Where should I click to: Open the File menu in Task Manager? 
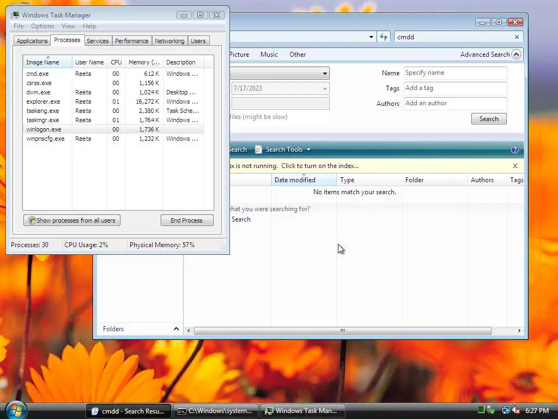pos(19,26)
